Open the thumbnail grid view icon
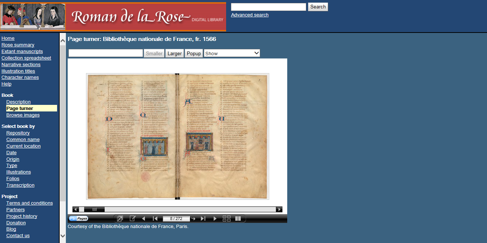 pyautogui.click(x=227, y=219)
